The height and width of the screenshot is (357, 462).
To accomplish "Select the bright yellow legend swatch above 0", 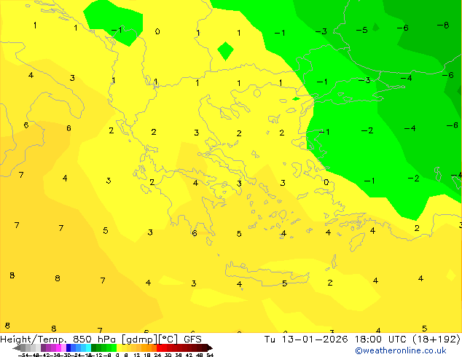I will click(x=119, y=348).
